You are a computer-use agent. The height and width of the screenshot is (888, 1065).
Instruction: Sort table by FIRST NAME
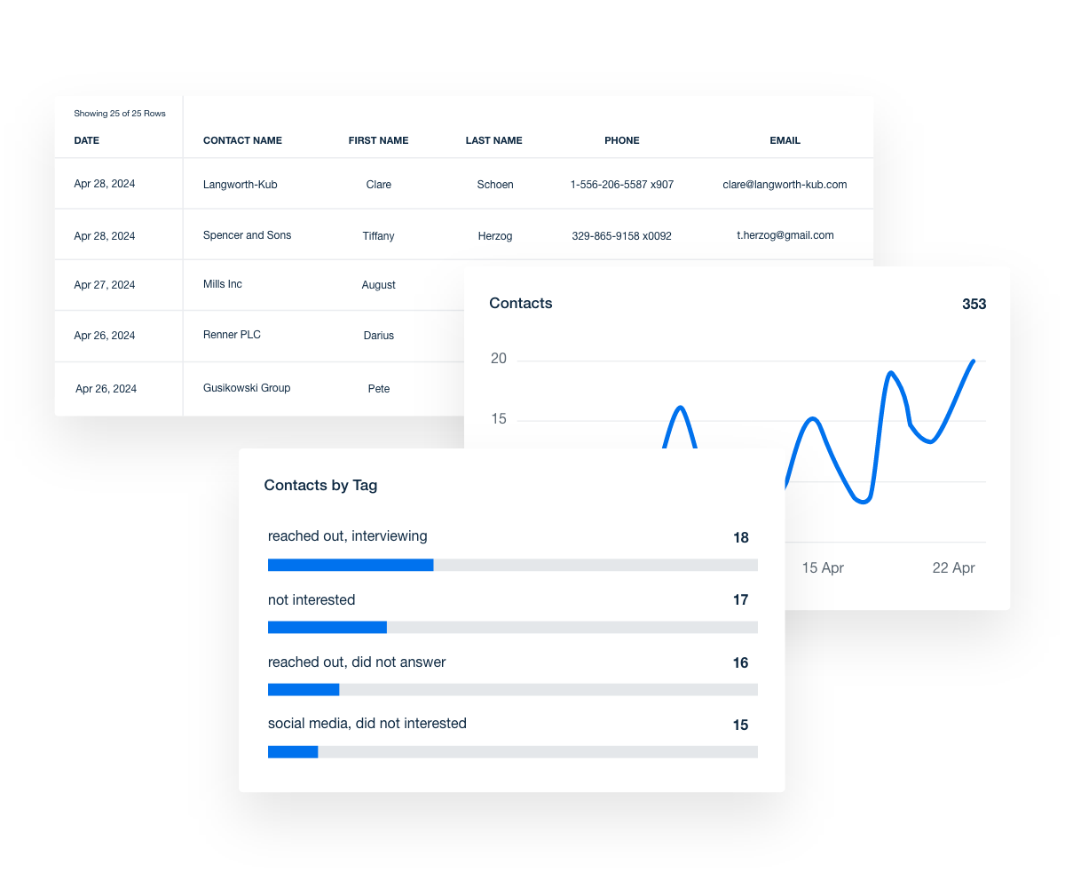coord(378,140)
